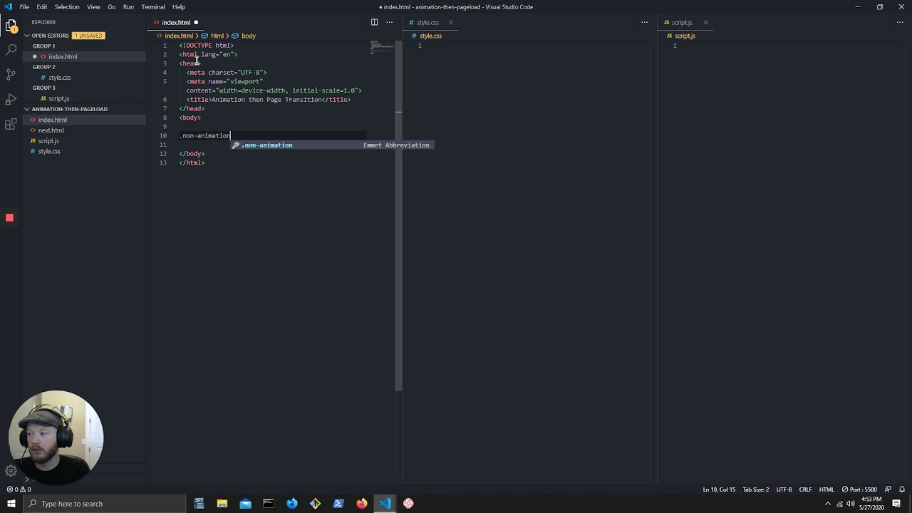Change the CRLF end of line sequence
The width and height of the screenshot is (912, 513).
805,489
